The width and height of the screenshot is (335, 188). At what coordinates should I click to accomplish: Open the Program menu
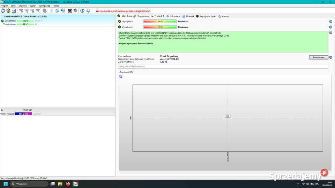point(4,6)
